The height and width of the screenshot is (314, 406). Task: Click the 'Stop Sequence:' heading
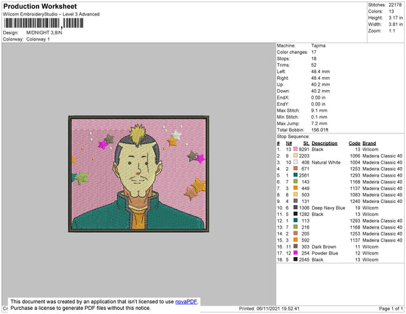point(293,137)
